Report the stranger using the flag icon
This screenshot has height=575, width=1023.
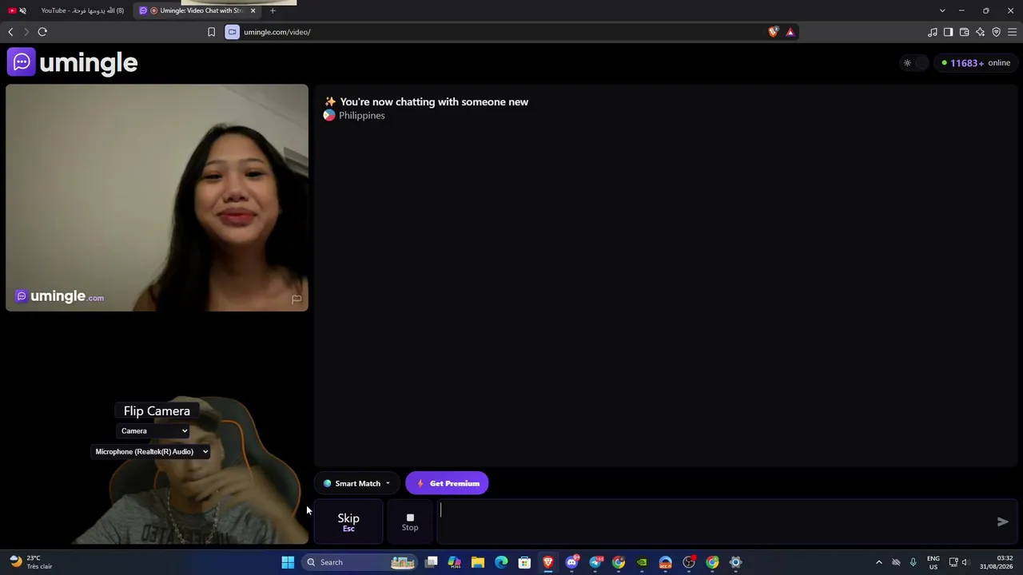pos(297,299)
